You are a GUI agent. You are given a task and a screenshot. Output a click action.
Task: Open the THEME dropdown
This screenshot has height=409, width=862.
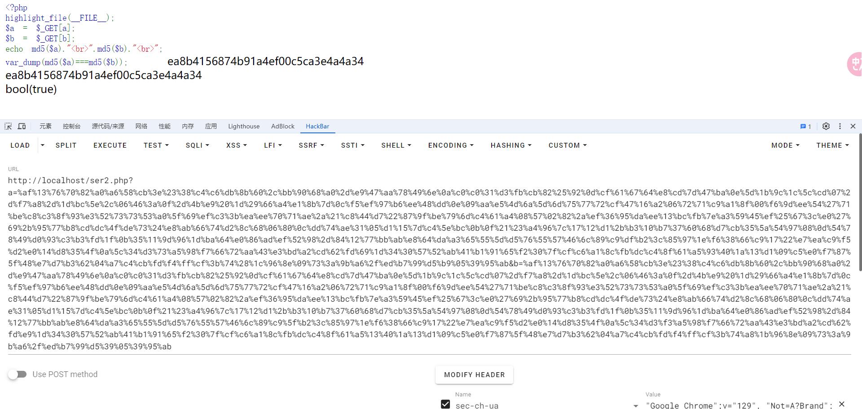point(832,145)
